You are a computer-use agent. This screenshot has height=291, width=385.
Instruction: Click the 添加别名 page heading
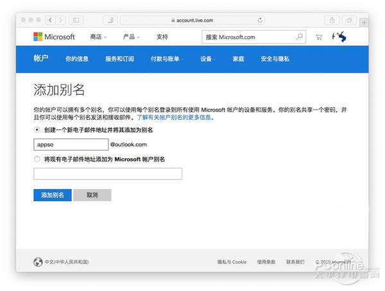tap(59, 90)
